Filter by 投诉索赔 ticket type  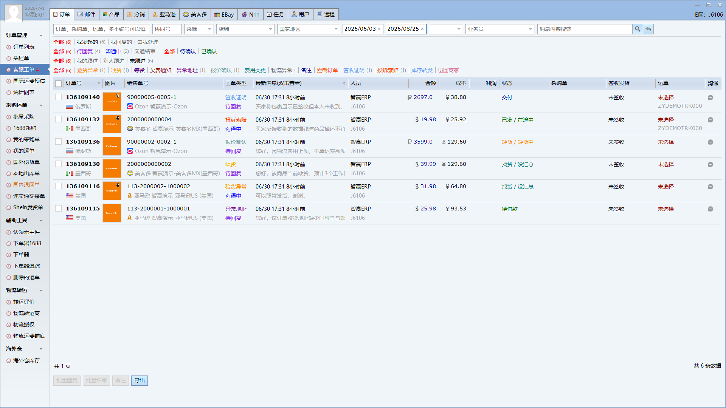click(388, 70)
